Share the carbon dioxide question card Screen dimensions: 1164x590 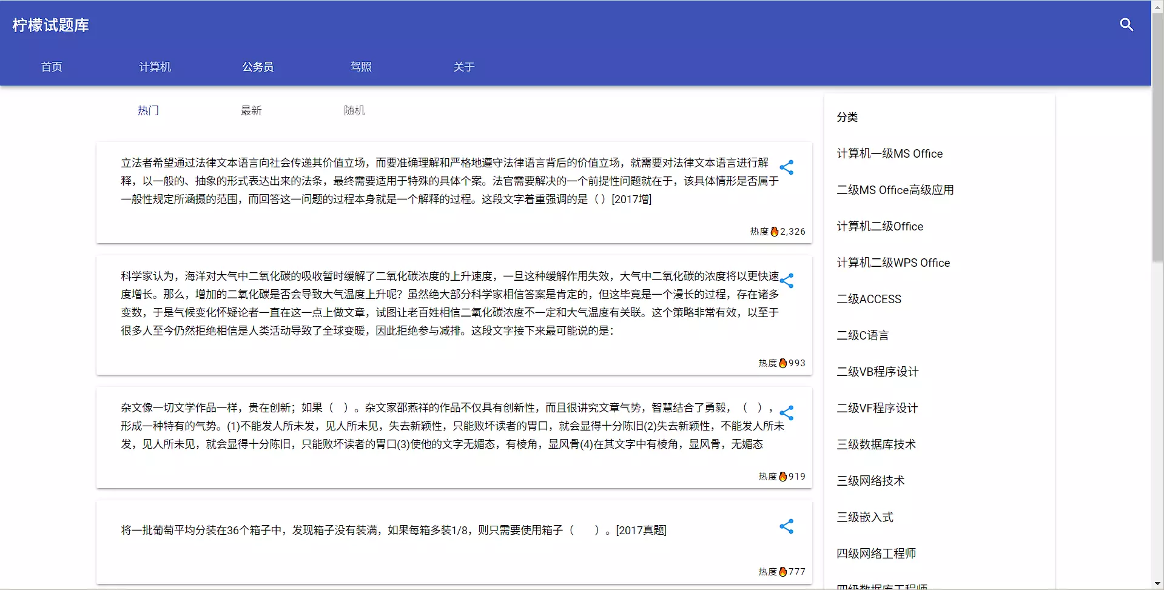[786, 281]
